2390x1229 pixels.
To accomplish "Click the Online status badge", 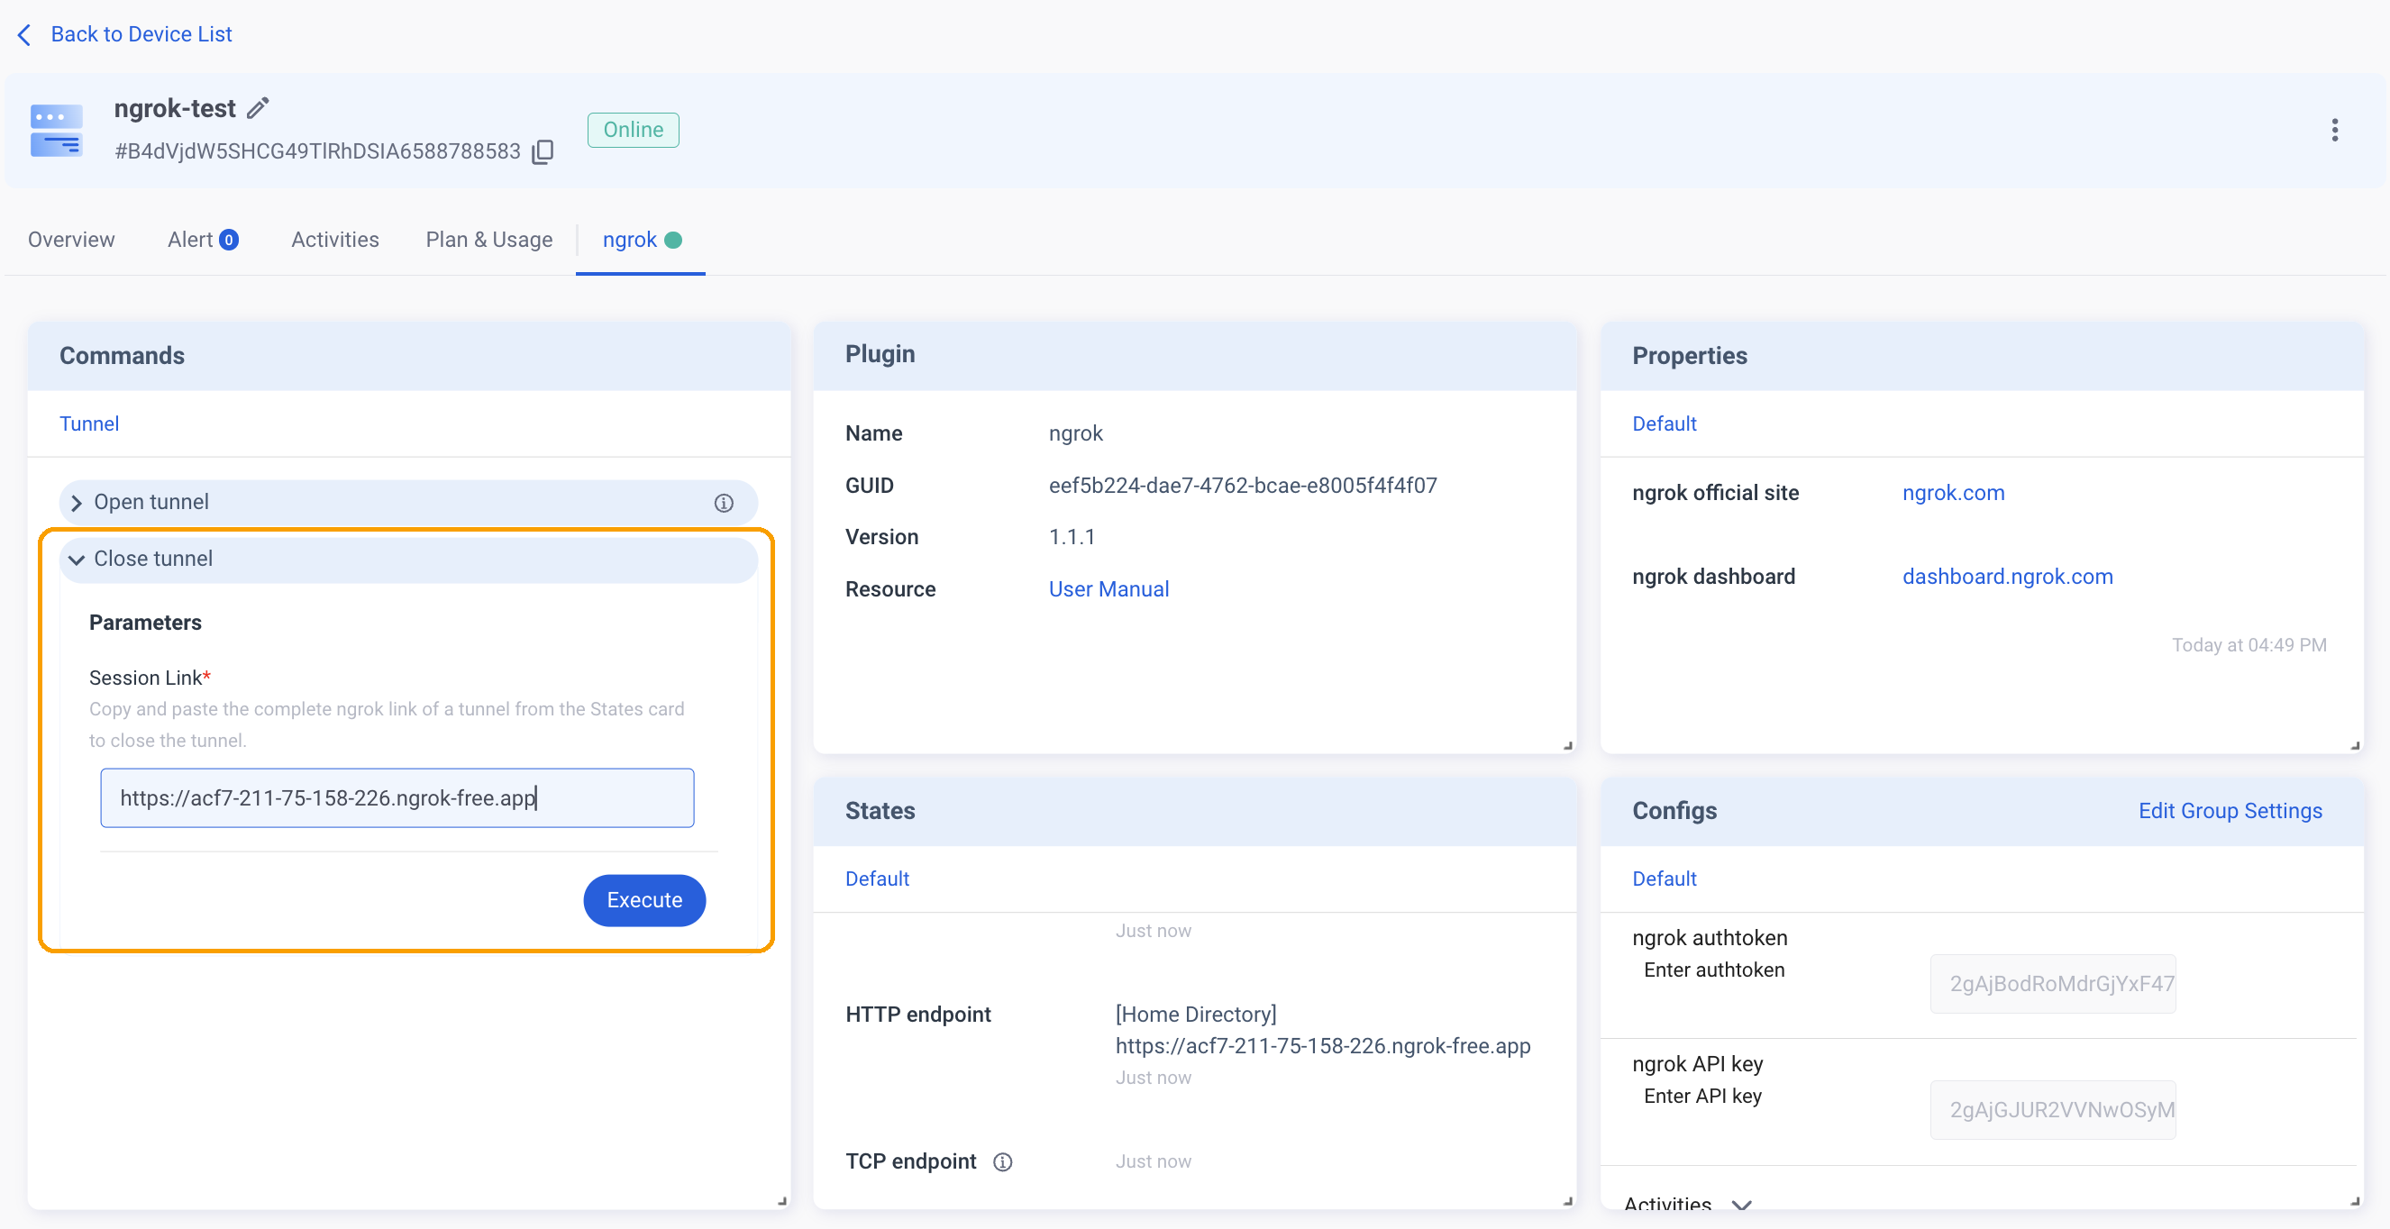I will click(x=633, y=130).
